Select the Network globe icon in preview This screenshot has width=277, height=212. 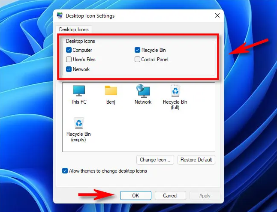(143, 91)
